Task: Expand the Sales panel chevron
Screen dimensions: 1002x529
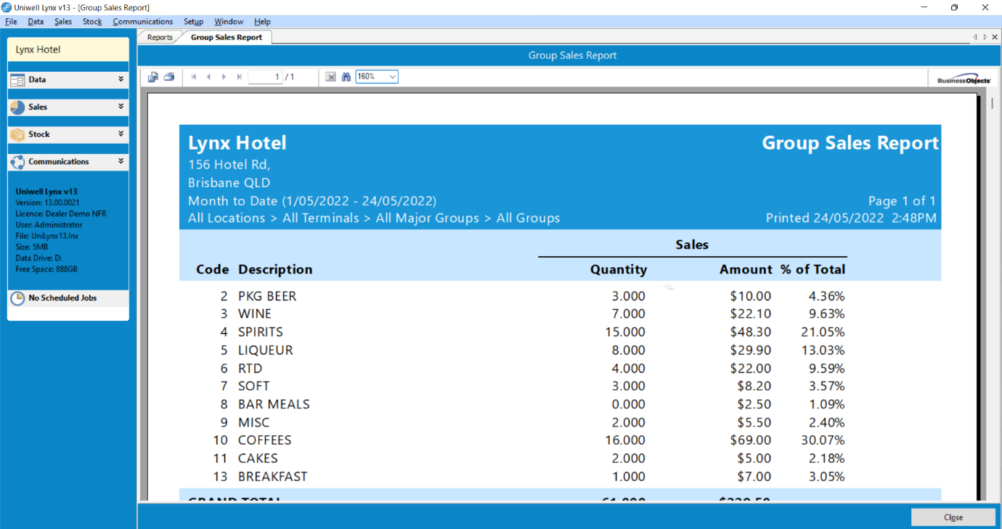Action: coord(121,107)
